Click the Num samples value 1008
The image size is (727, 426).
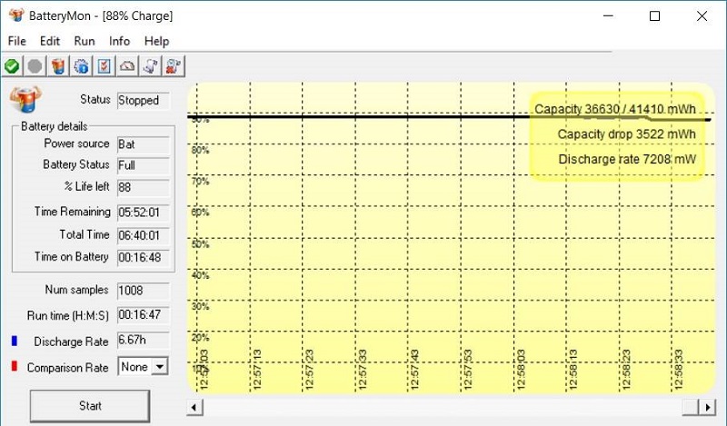tap(144, 291)
